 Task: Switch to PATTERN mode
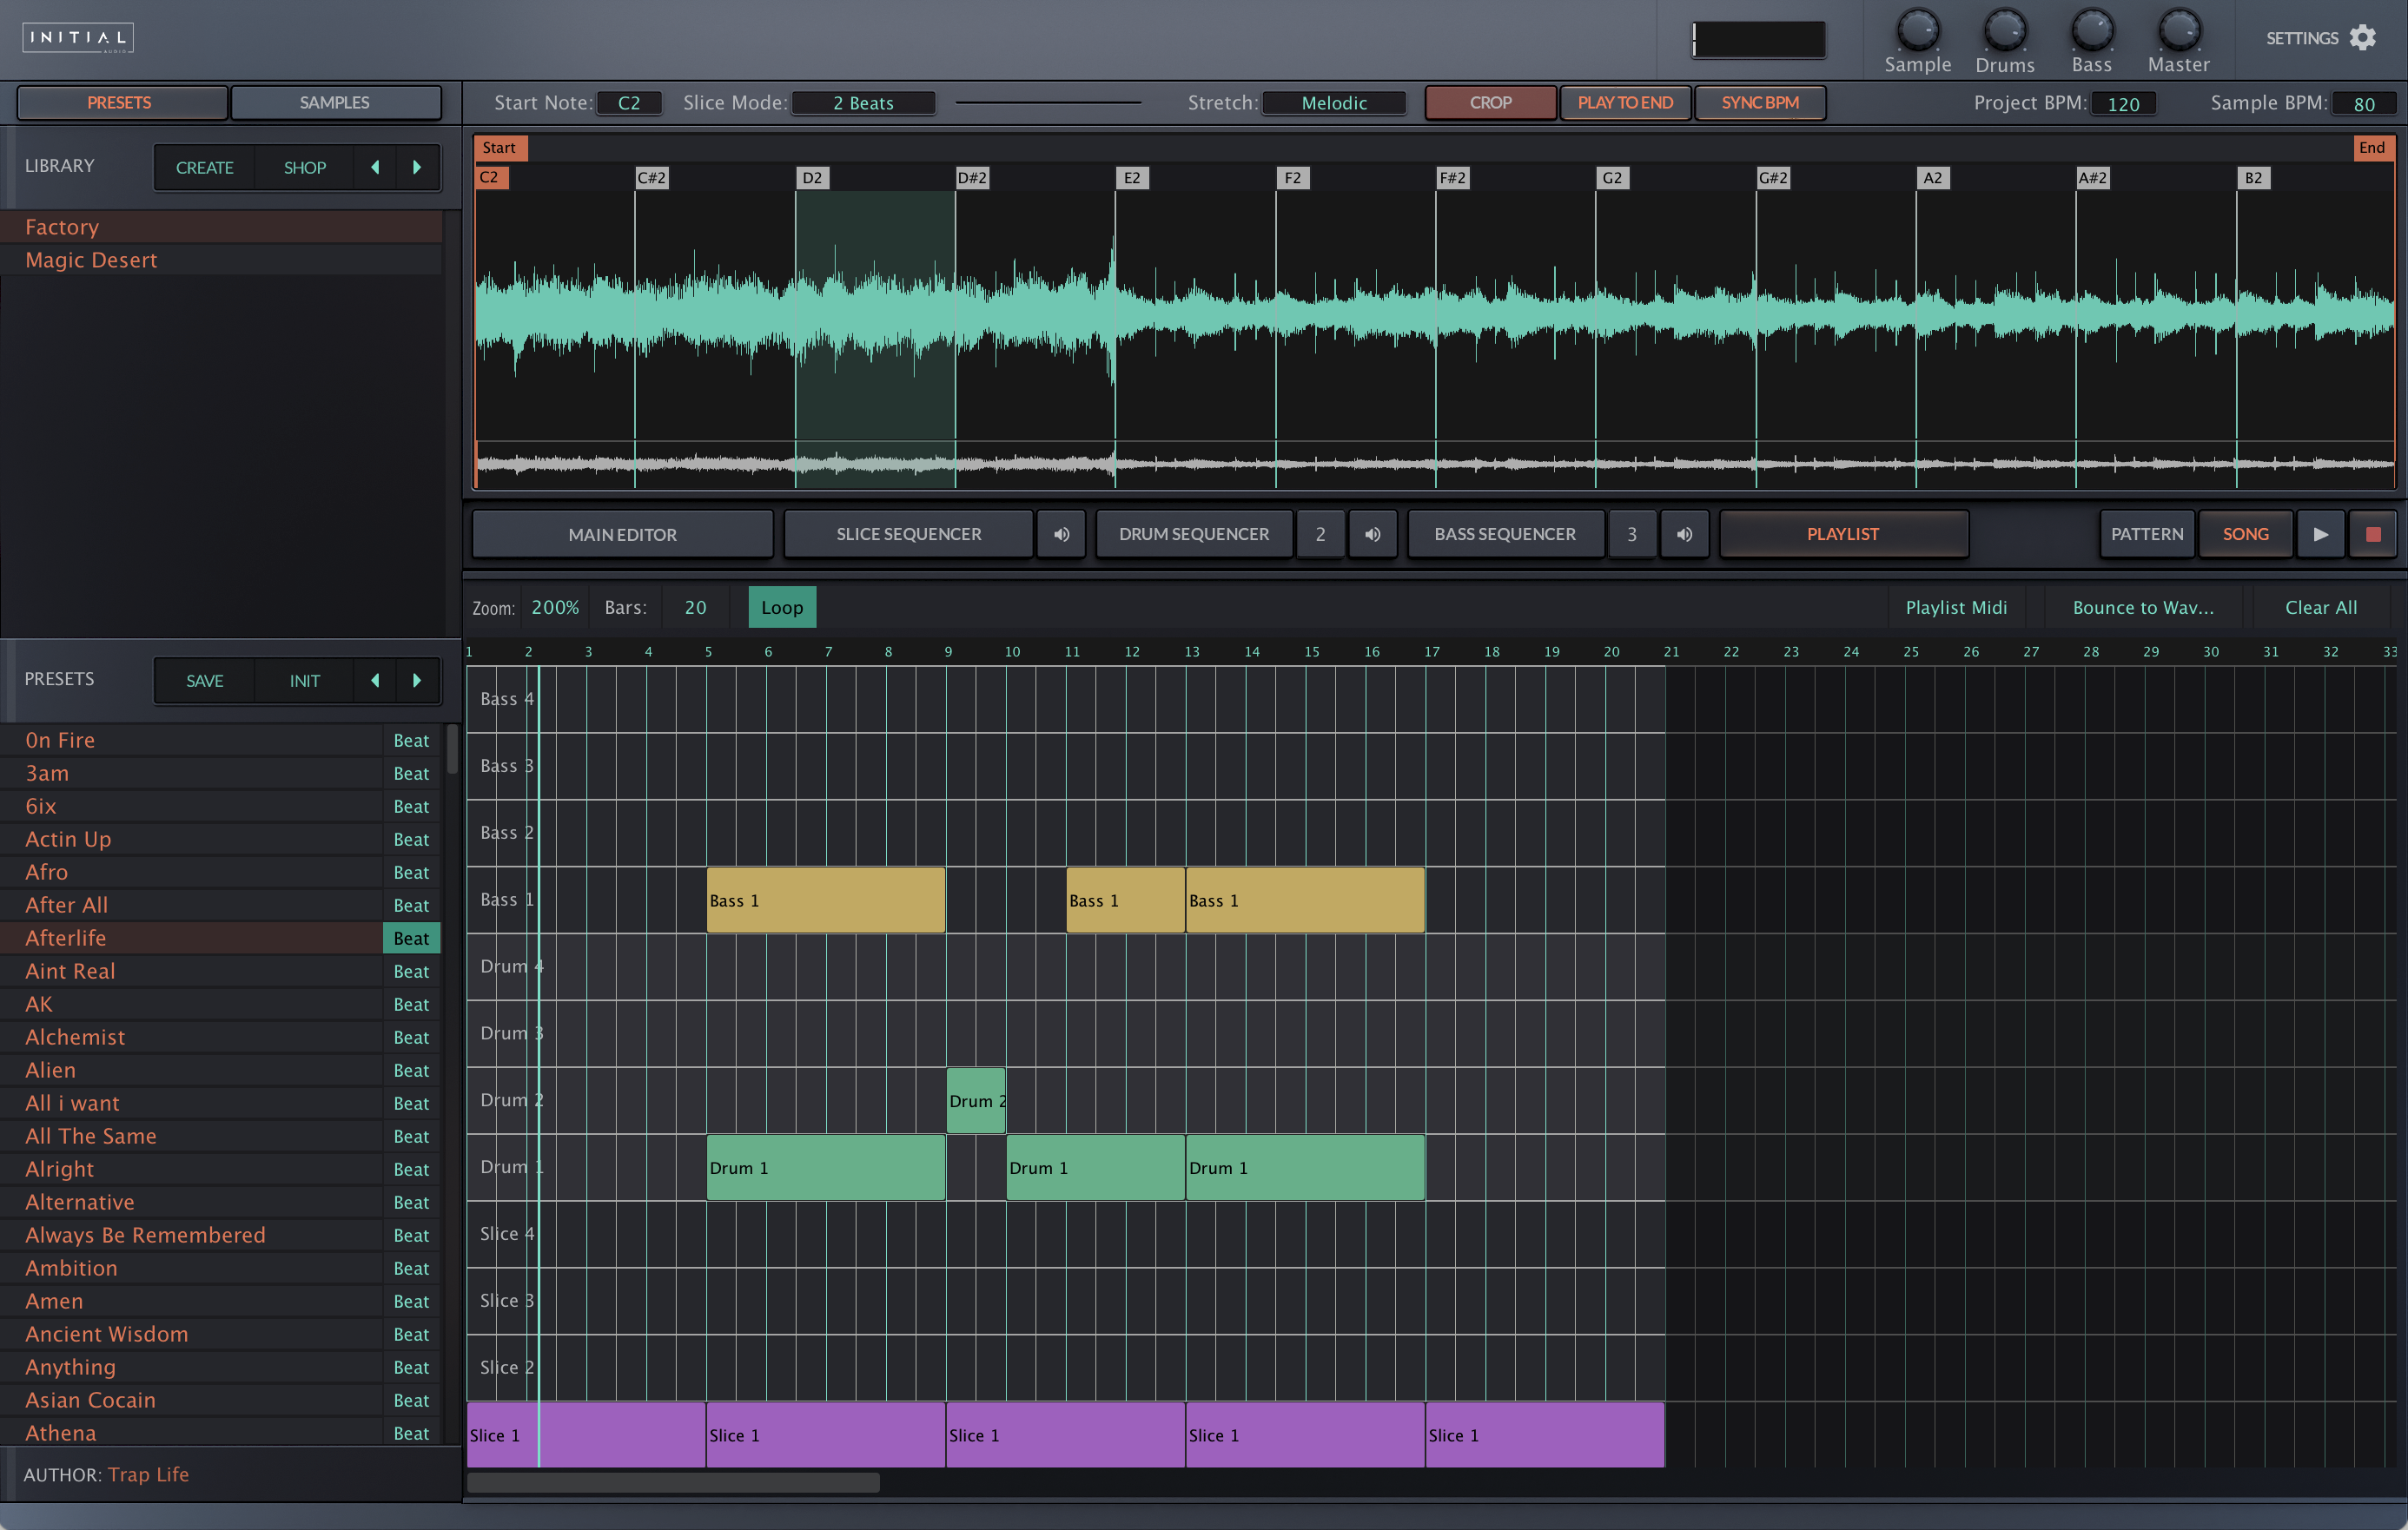click(2147, 534)
